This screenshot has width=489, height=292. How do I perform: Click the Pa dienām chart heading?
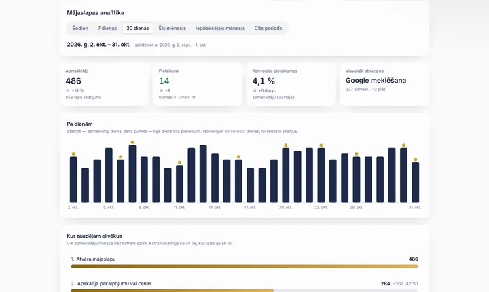point(79,124)
